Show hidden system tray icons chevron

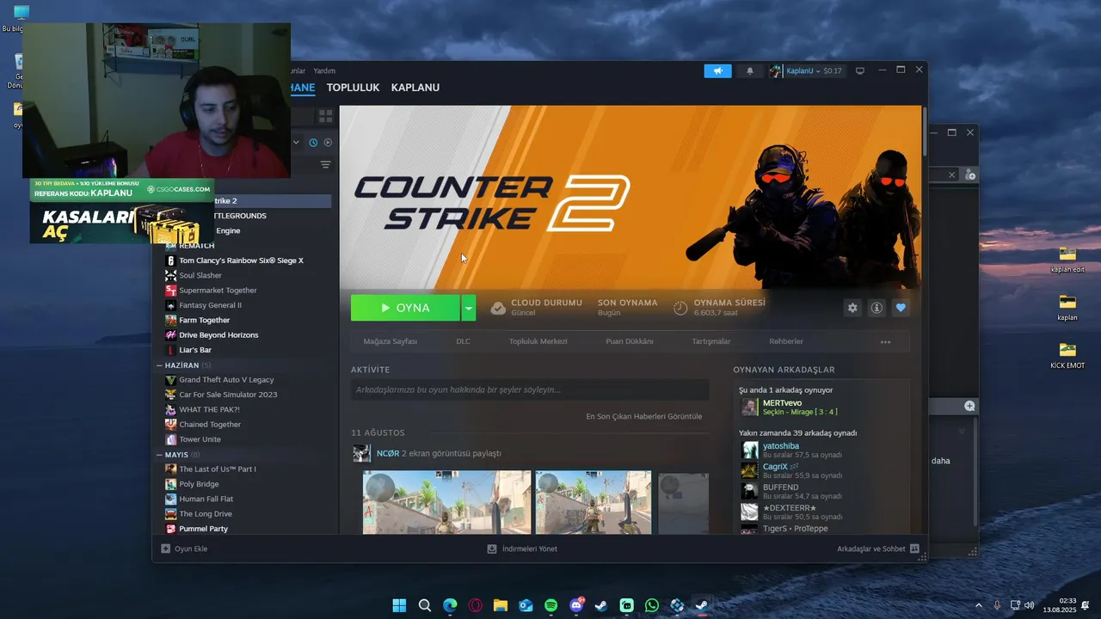point(978,605)
